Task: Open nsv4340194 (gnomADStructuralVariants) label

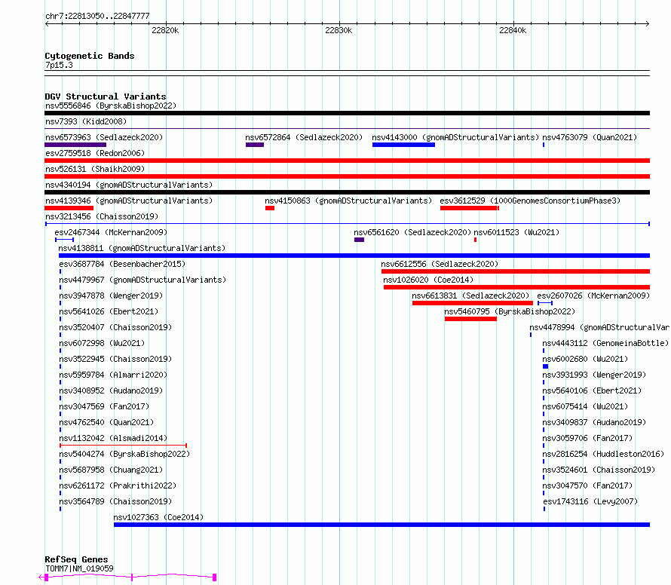Action: 129,185
